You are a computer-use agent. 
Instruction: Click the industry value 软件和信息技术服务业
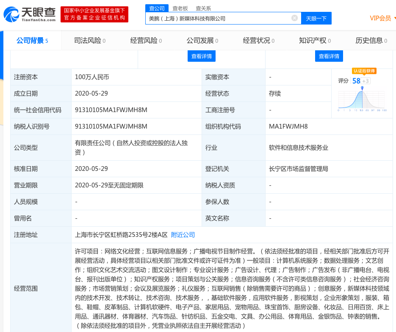[299, 148]
